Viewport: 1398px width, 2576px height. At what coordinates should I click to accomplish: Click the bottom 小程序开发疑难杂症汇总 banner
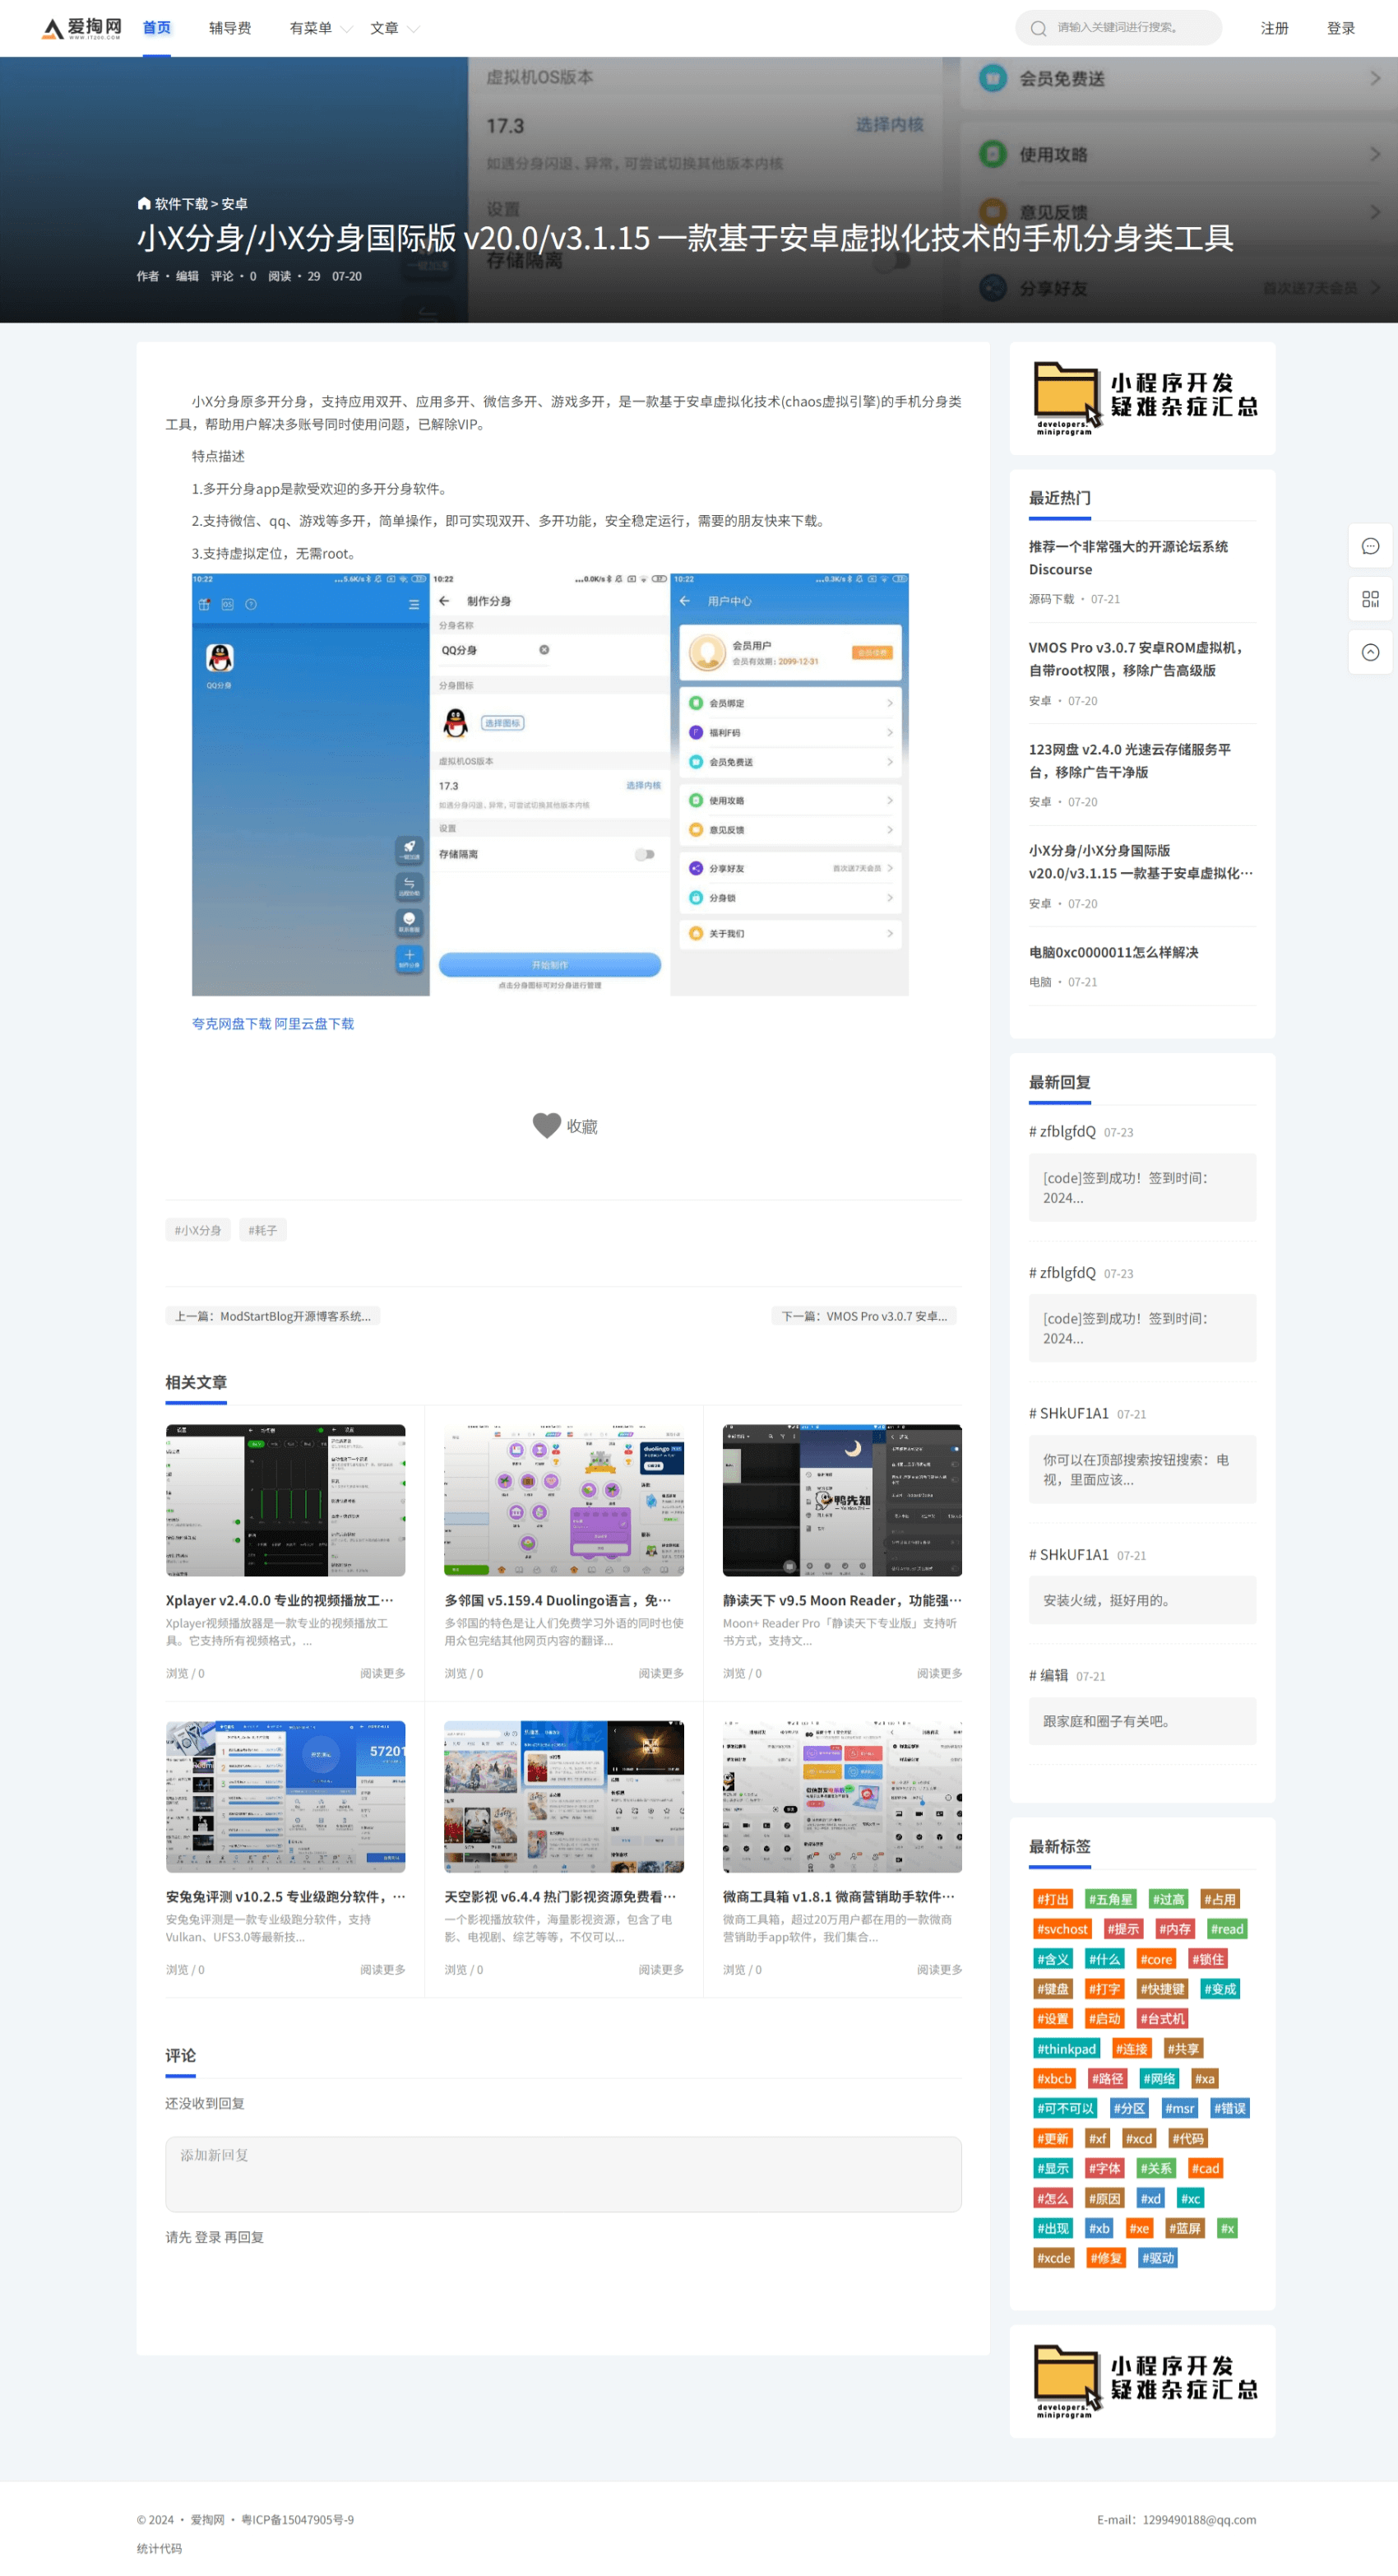tap(1142, 2381)
